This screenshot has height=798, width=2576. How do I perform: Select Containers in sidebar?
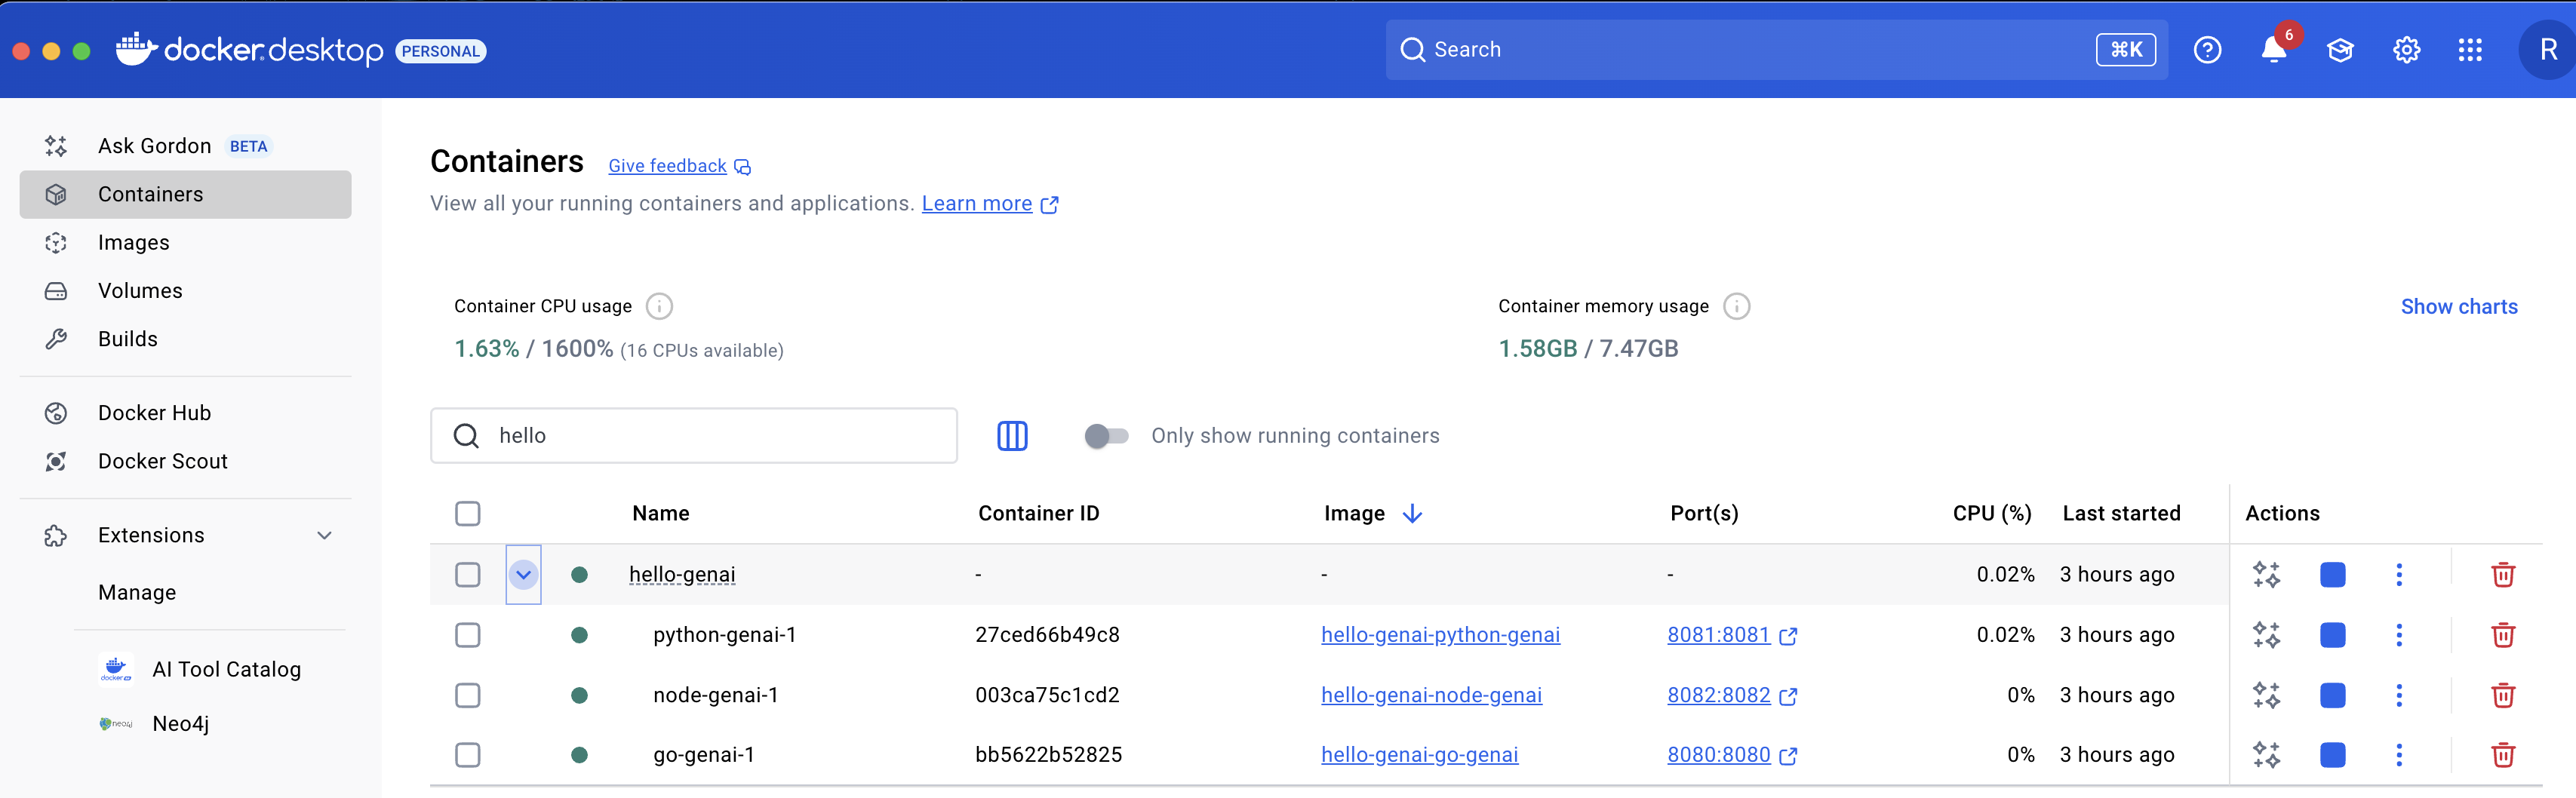point(185,194)
